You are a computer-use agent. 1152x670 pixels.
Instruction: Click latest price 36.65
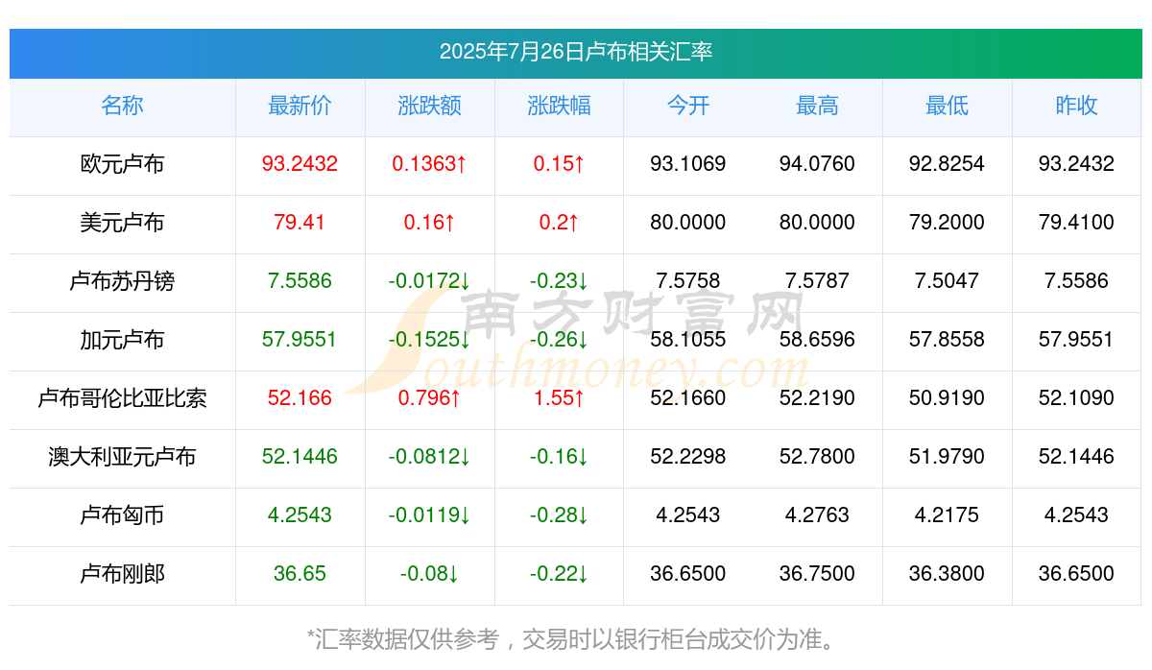point(300,574)
